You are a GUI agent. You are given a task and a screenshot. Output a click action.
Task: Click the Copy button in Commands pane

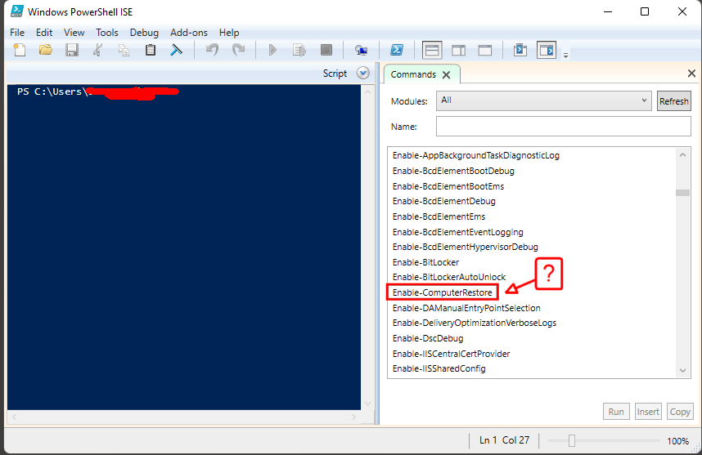tap(680, 412)
